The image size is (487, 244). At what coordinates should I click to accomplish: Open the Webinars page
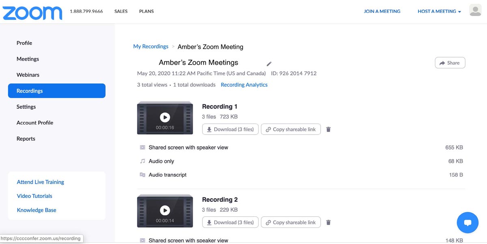(28, 75)
